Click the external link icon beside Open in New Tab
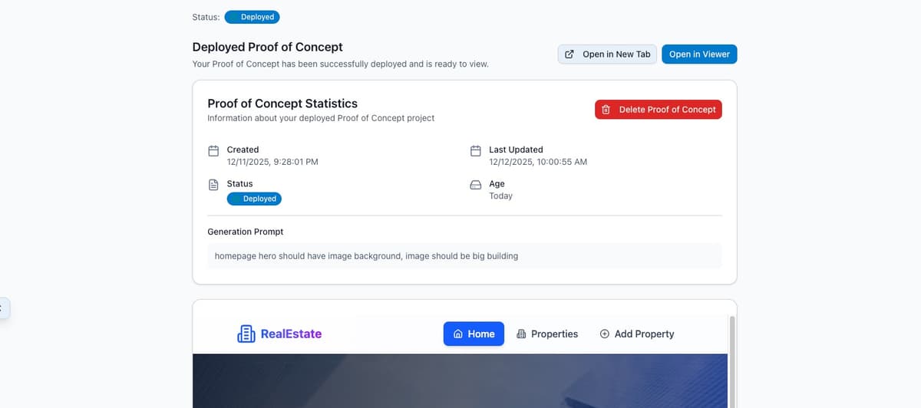Screen dimensions: 921x408 click(x=569, y=54)
